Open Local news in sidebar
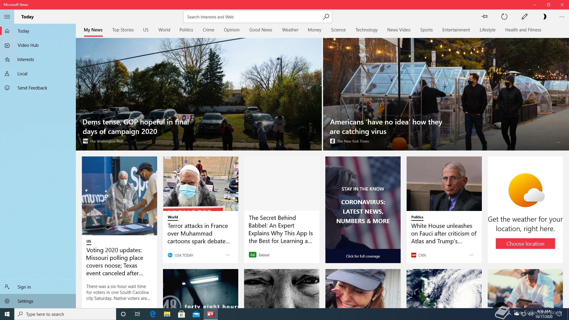This screenshot has width=569, height=320. click(x=38, y=74)
